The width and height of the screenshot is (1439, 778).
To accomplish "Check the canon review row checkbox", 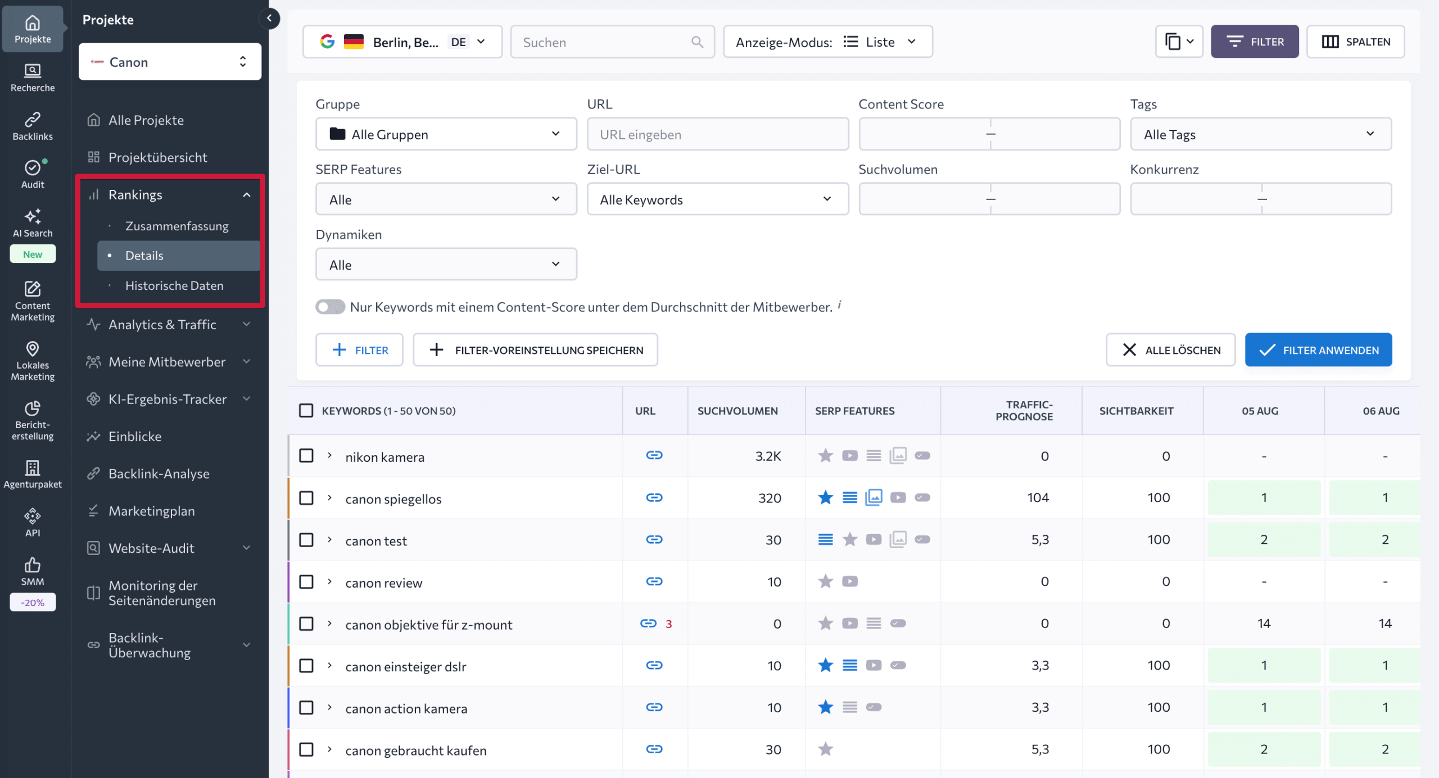I will click(306, 581).
